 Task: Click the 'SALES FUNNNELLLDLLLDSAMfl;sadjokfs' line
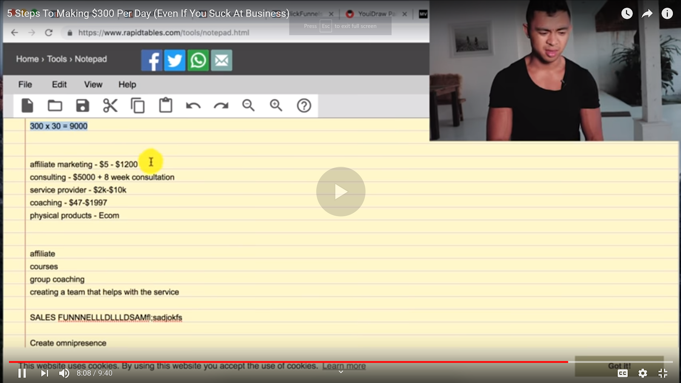click(x=106, y=317)
